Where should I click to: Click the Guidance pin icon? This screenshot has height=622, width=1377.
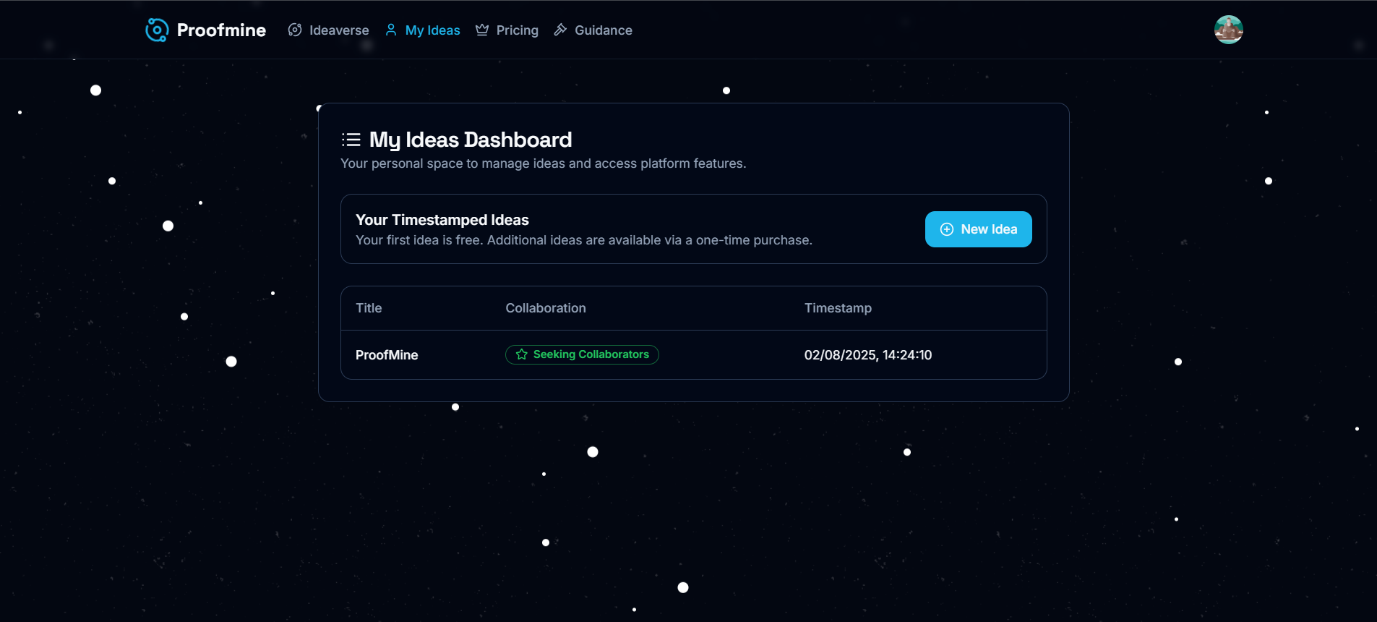point(560,30)
